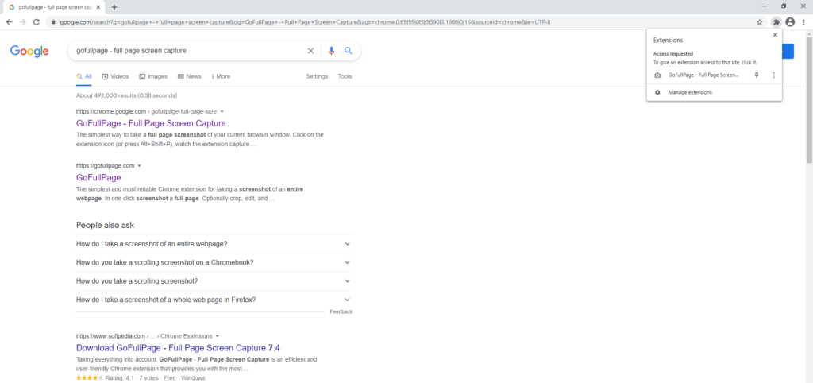Expand 'How do I take a screenshot of an entire webpage?'

(x=214, y=244)
